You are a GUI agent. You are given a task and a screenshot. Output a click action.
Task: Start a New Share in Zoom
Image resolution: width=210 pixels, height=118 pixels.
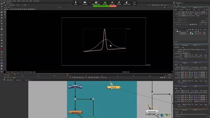pos(105,3)
